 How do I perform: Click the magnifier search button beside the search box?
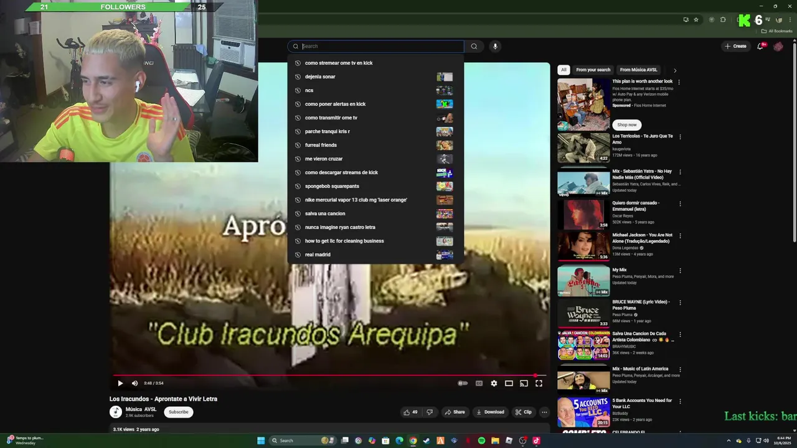[474, 46]
